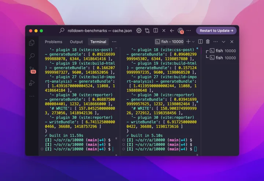Switch to the Problems tab

click(54, 42)
